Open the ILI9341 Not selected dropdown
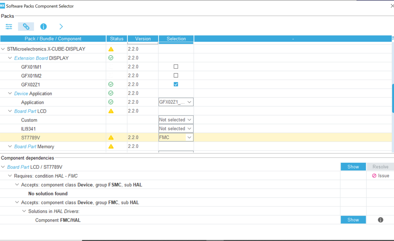Viewport: 394px width, 241px height. click(176, 129)
